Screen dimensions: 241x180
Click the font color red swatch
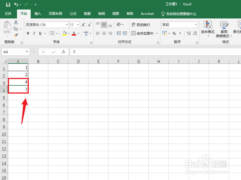(x=74, y=34)
